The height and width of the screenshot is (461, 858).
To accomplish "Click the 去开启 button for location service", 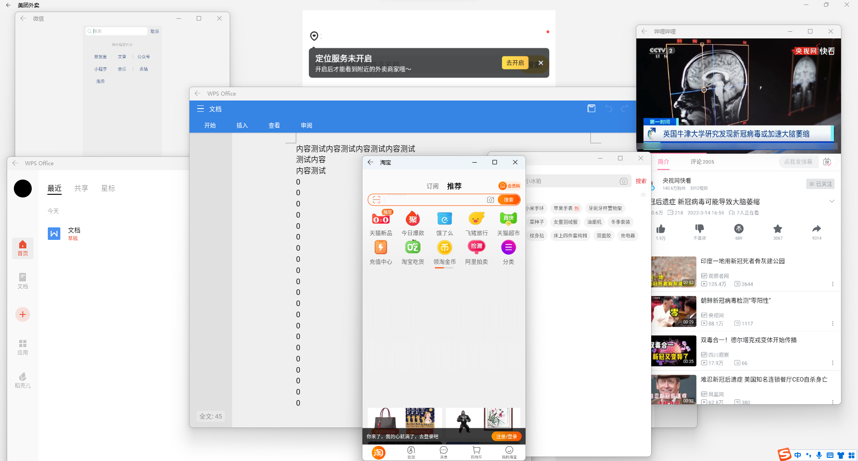I will pyautogui.click(x=515, y=63).
